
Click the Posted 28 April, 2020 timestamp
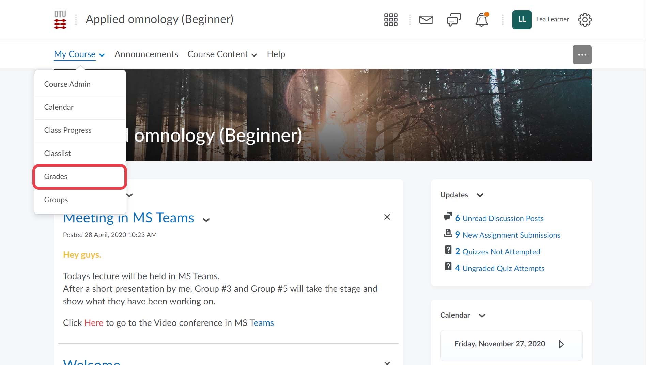pos(110,235)
